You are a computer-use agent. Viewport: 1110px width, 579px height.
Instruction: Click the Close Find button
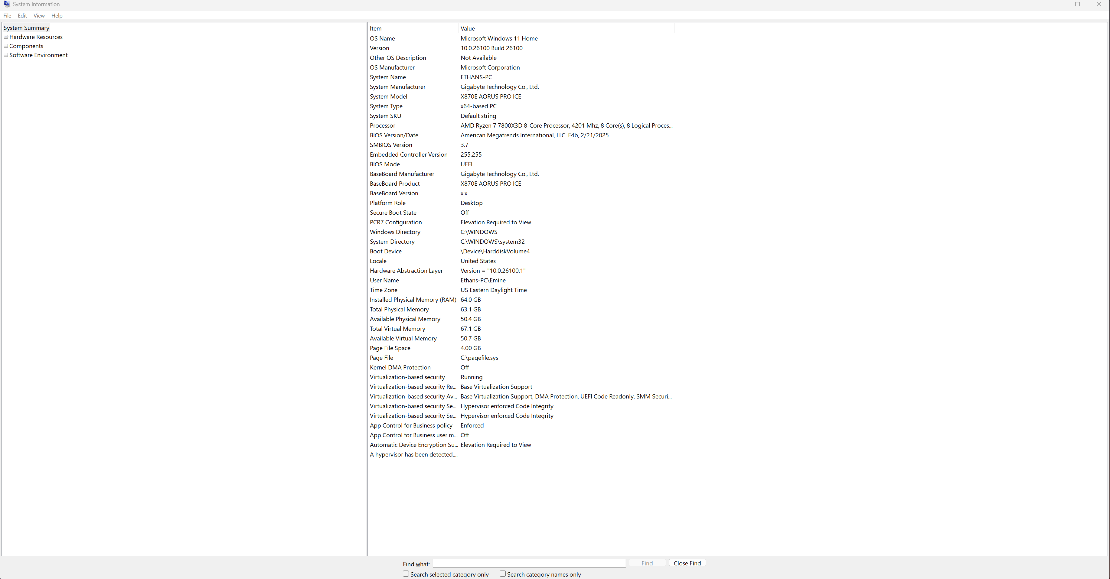pyautogui.click(x=687, y=563)
